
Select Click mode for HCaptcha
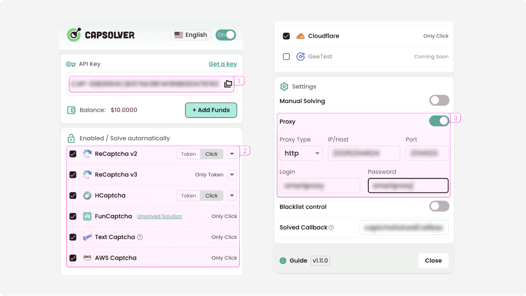tap(211, 195)
